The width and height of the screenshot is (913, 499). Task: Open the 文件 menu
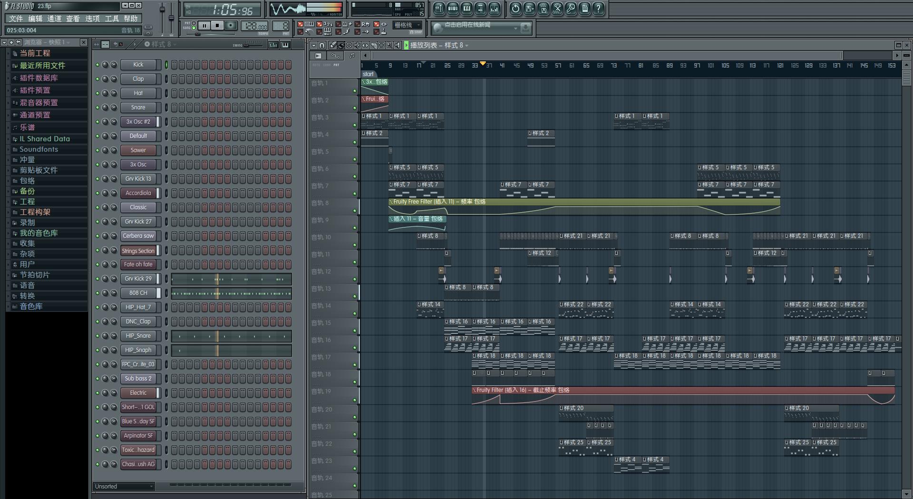click(x=16, y=19)
